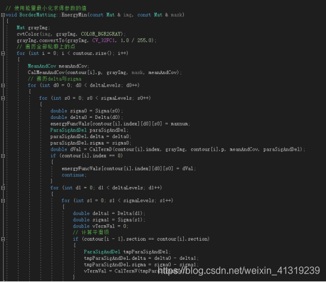Collapse the s1 sigmaLevels loop fold

(3, 201)
